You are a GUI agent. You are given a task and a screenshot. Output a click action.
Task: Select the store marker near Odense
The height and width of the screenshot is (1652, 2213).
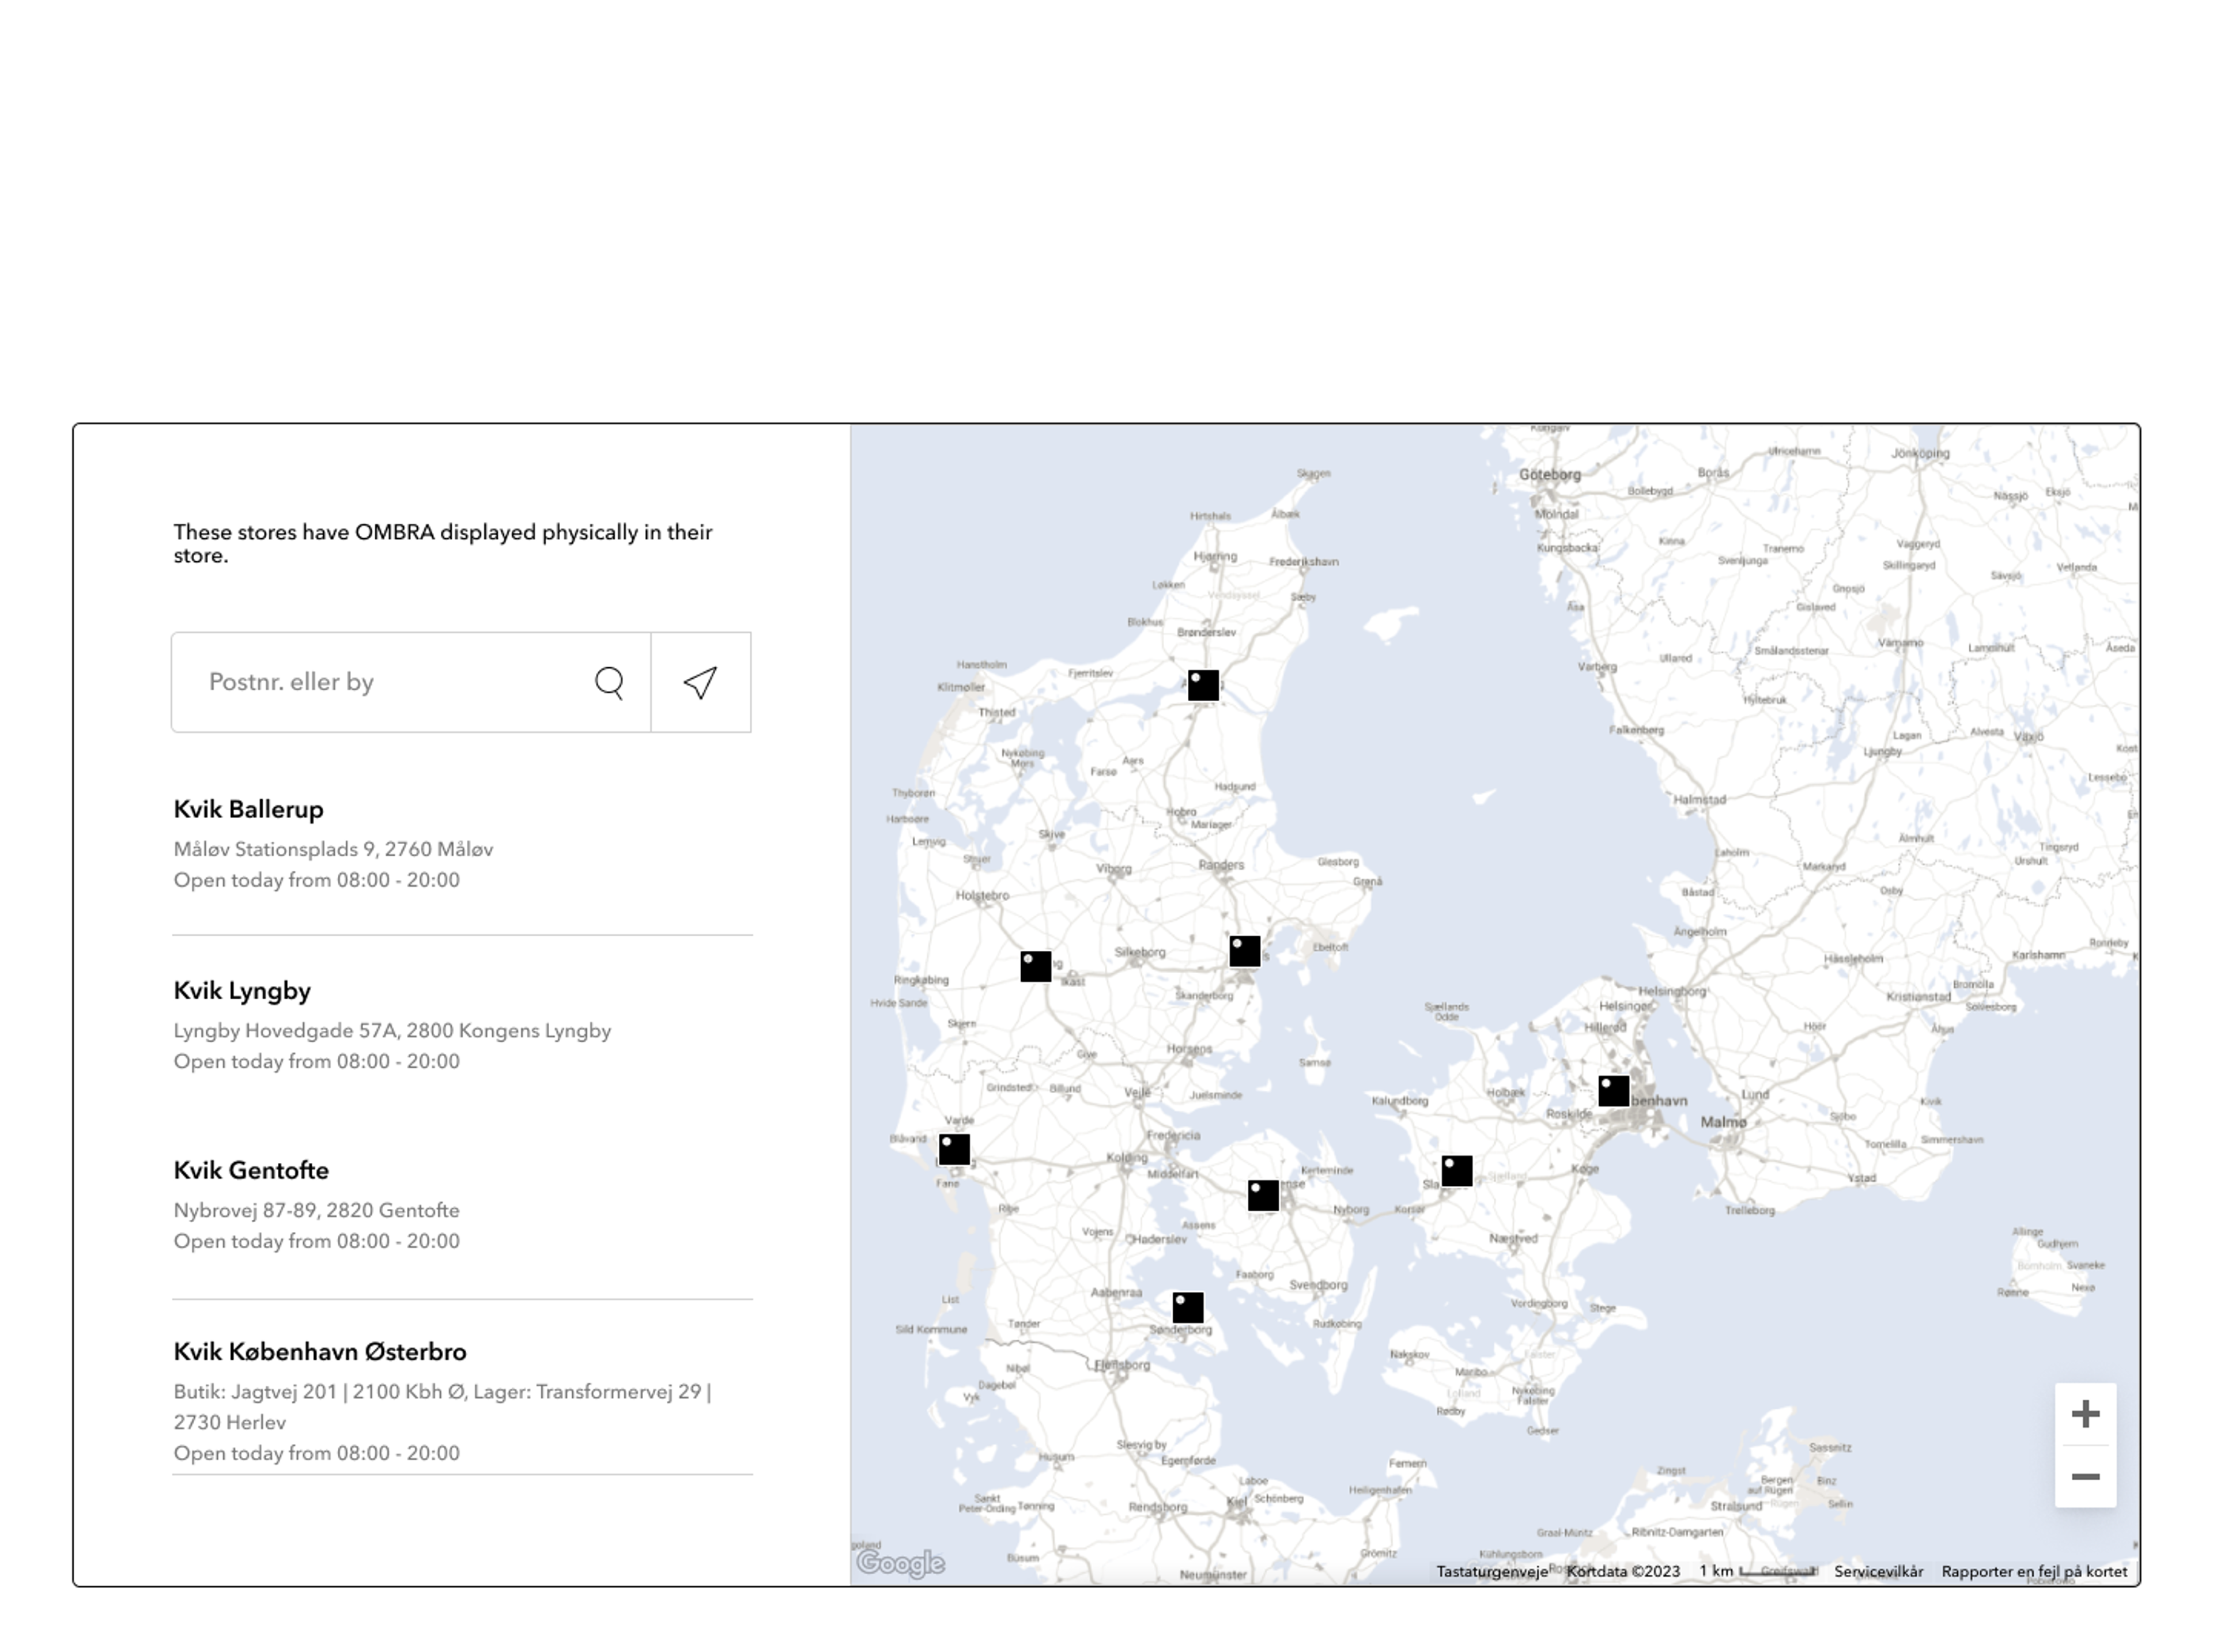[x=1263, y=1195]
